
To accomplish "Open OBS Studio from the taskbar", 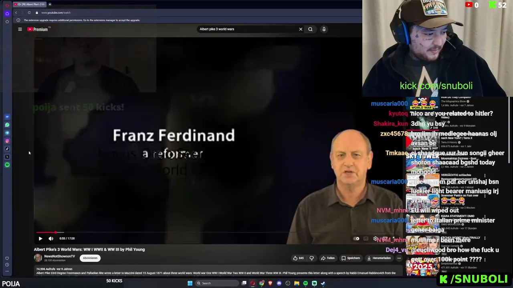I will (x=288, y=283).
